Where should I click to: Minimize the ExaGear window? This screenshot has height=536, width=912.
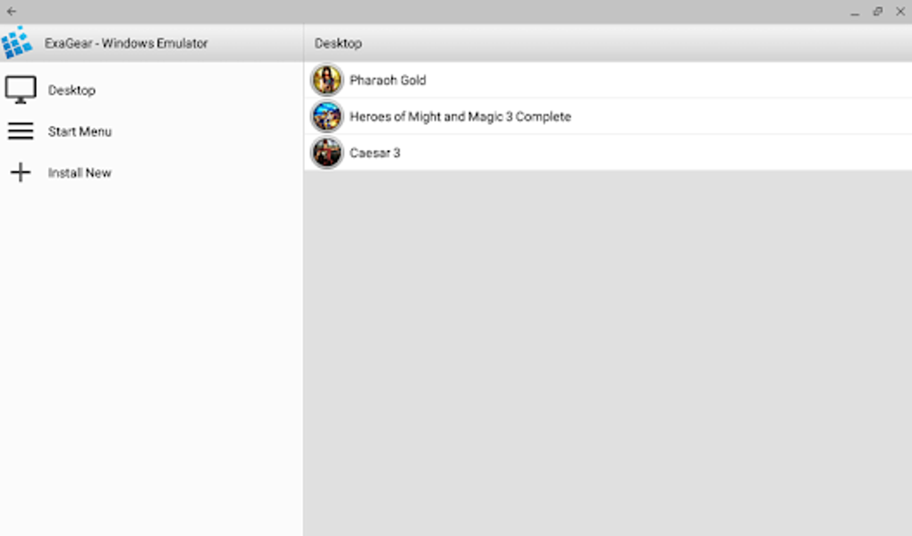coord(855,12)
